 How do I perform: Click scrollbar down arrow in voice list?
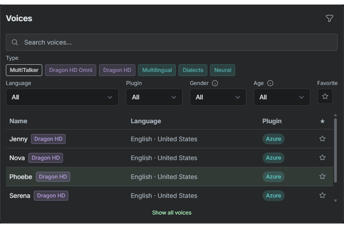click(335, 201)
